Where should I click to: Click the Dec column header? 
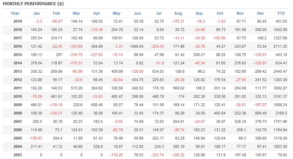(x=260, y=13)
